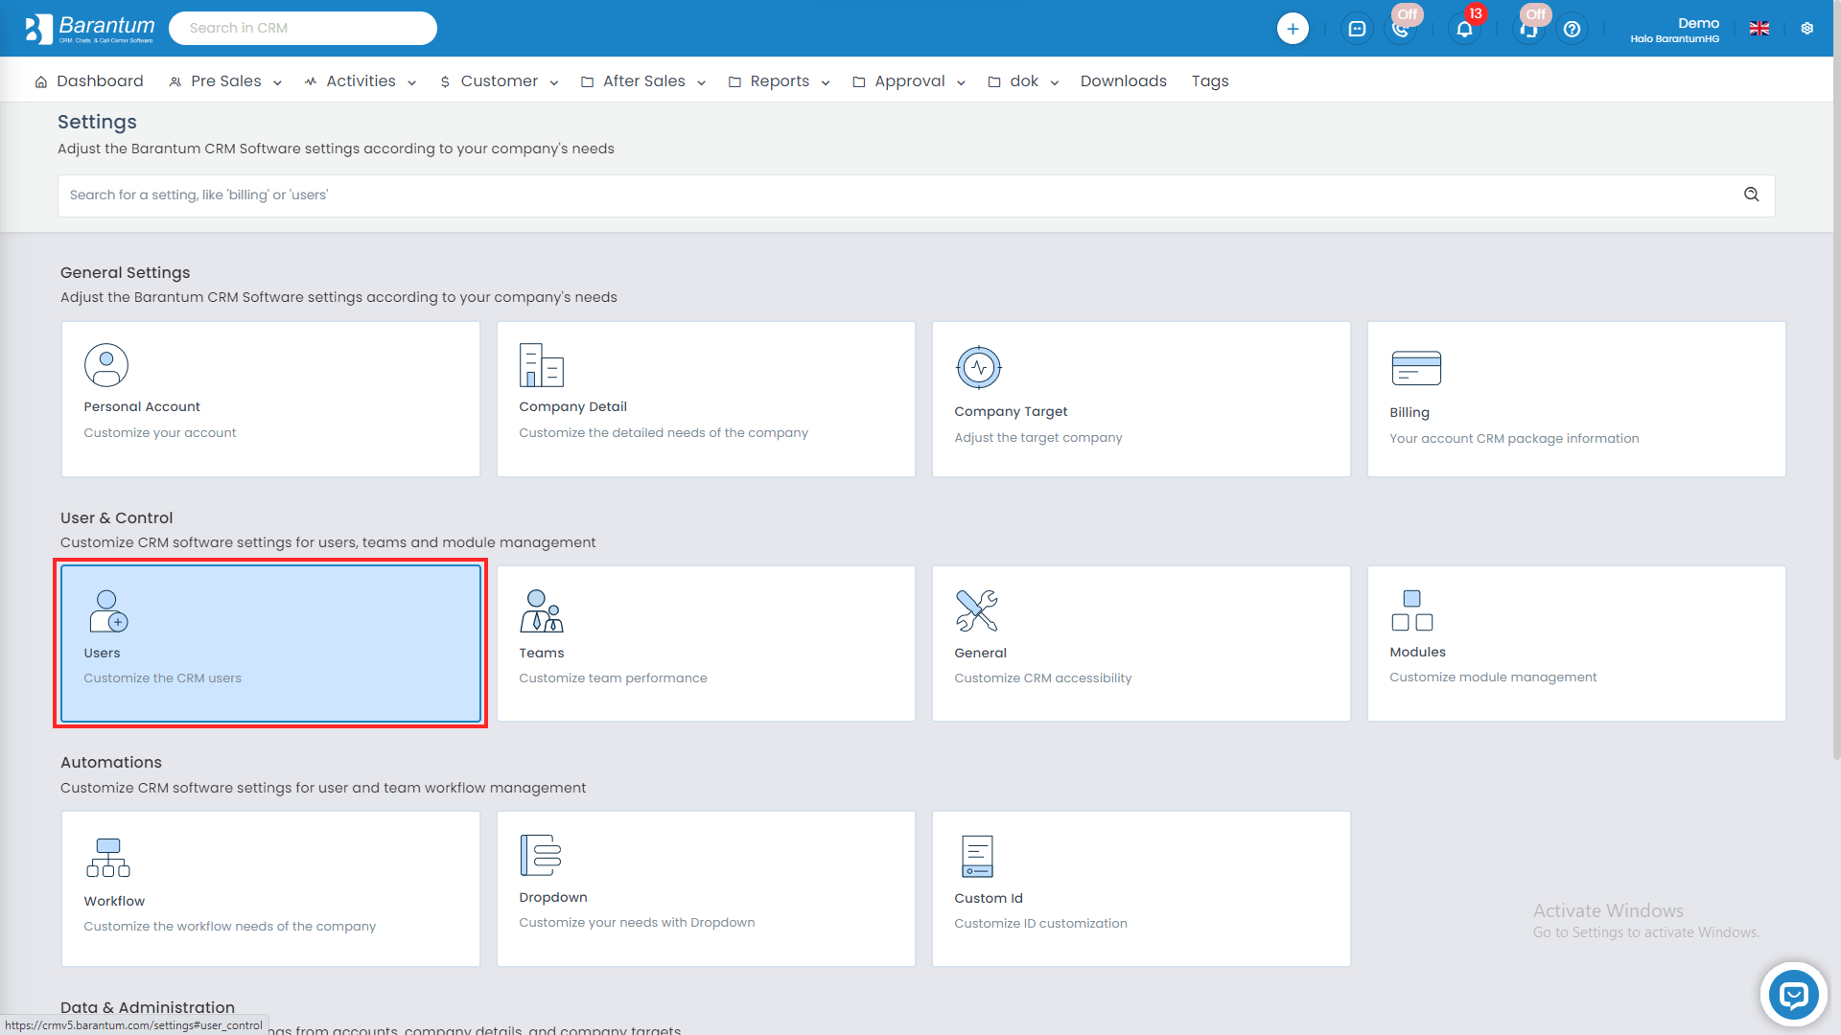Image resolution: width=1841 pixels, height=1035 pixels.
Task: Expand the Reports menu
Action: tap(779, 81)
